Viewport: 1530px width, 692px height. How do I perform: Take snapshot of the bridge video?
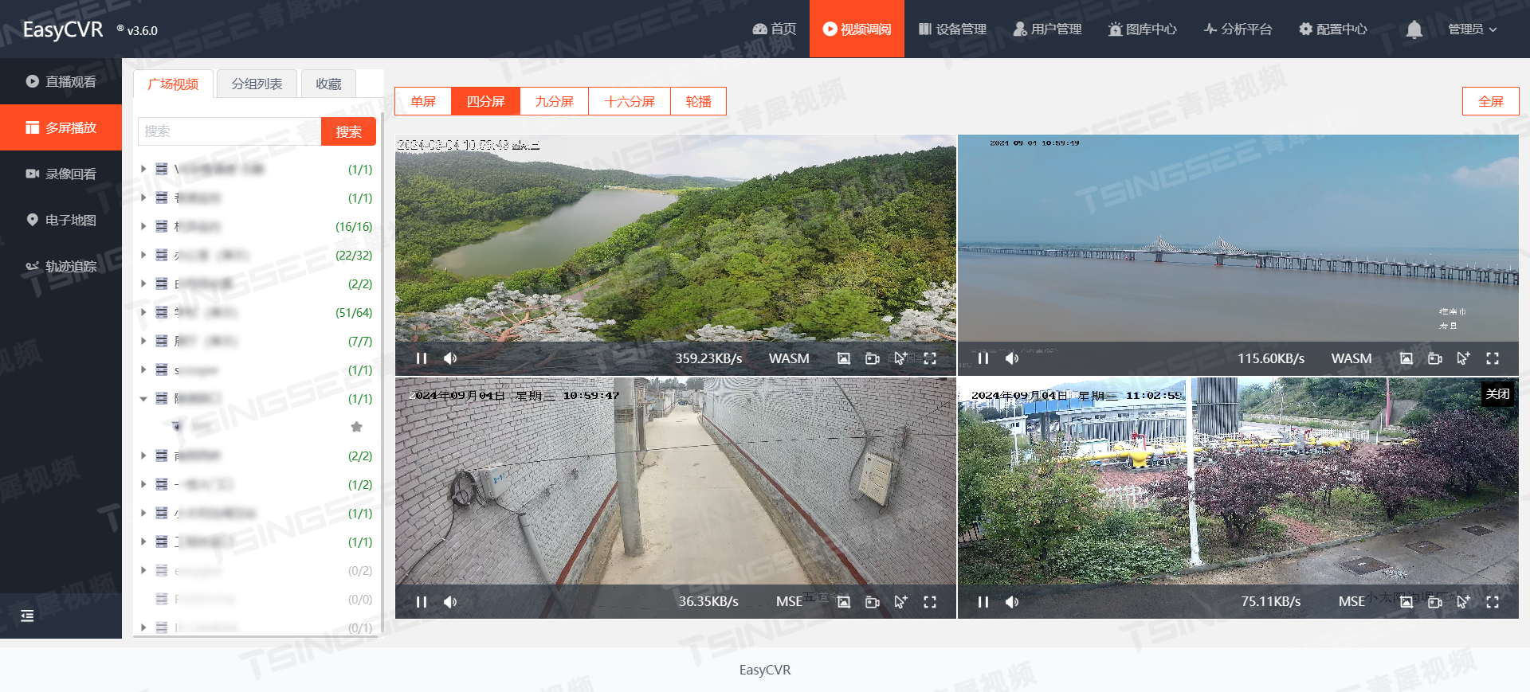pyautogui.click(x=1406, y=358)
